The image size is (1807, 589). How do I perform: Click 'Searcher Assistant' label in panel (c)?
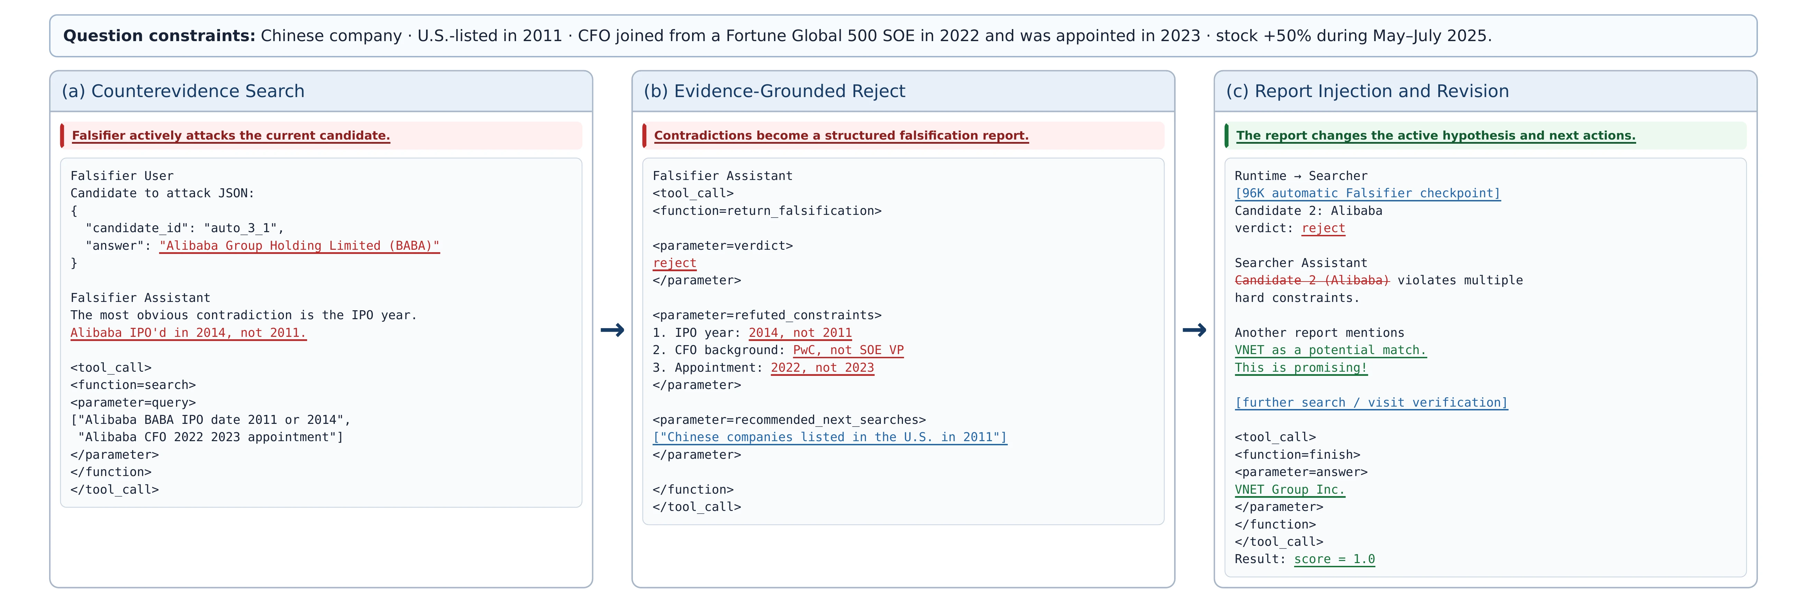click(x=1301, y=263)
